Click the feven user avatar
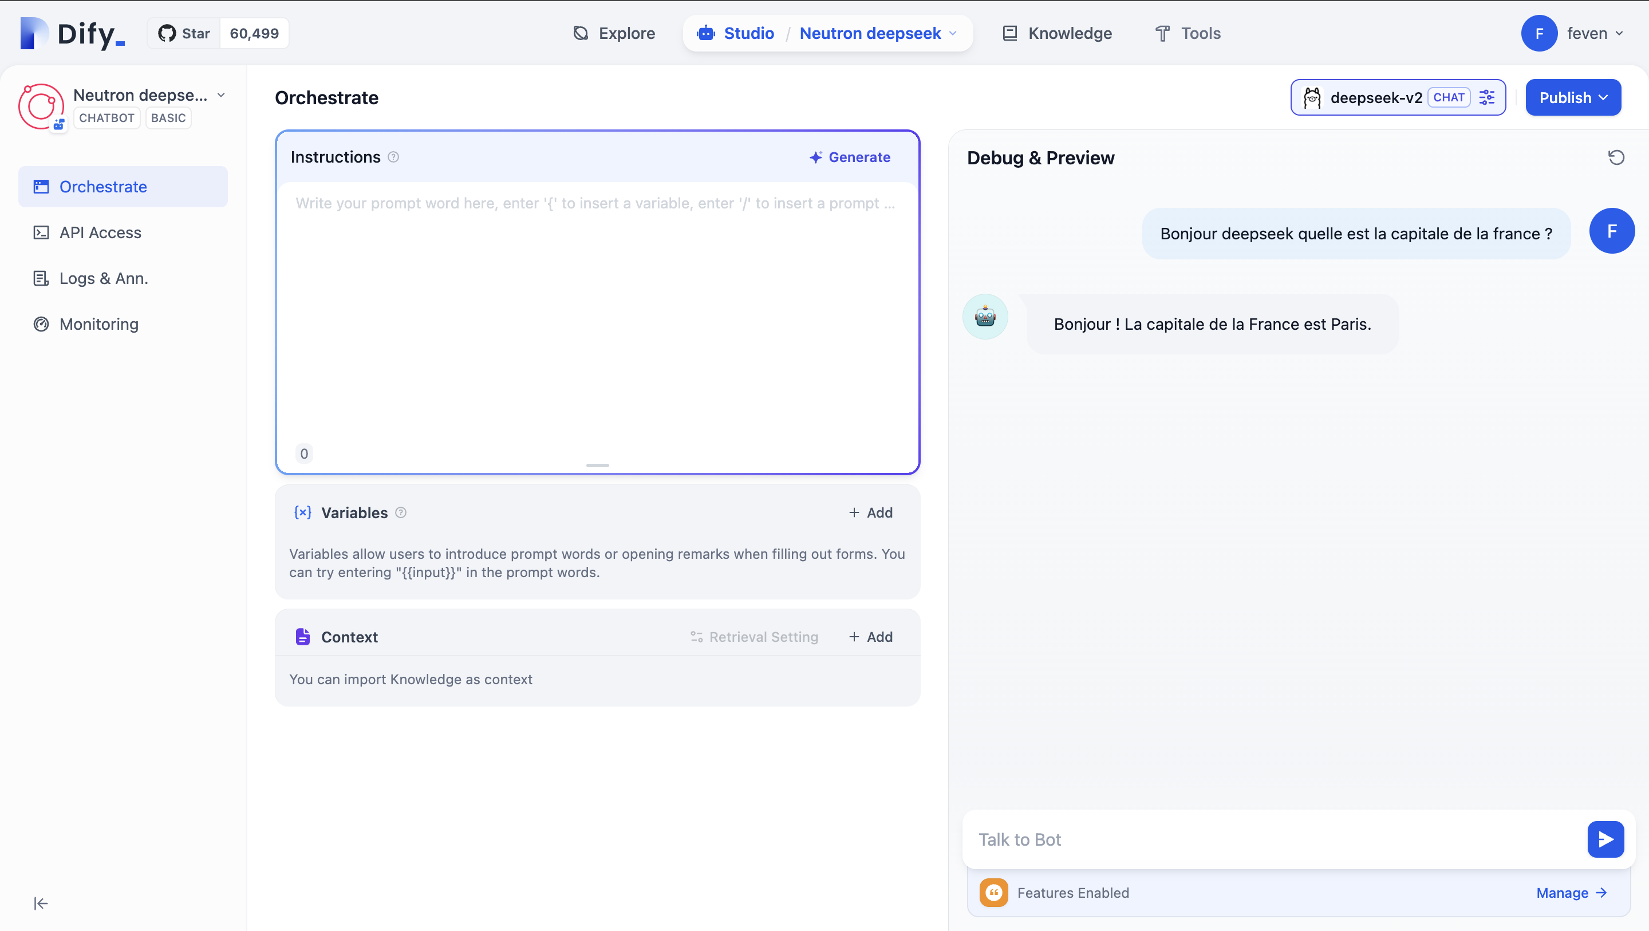This screenshot has width=1649, height=931. (1539, 33)
